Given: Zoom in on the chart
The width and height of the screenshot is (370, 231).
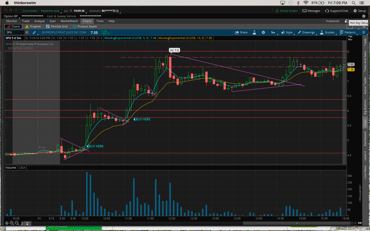Looking at the screenshot, I should pos(12,223).
